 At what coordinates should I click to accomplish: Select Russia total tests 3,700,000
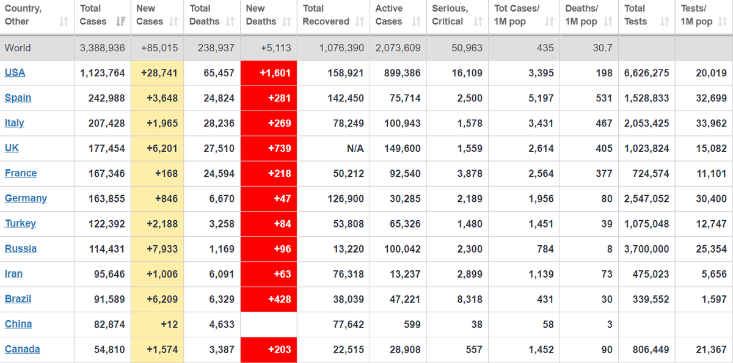pyautogui.click(x=646, y=248)
